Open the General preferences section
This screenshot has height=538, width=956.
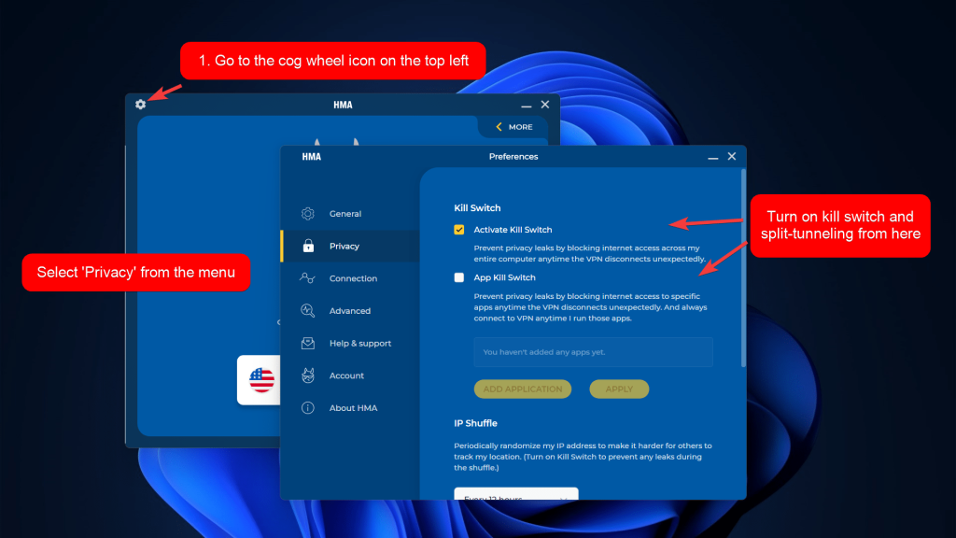(351, 214)
